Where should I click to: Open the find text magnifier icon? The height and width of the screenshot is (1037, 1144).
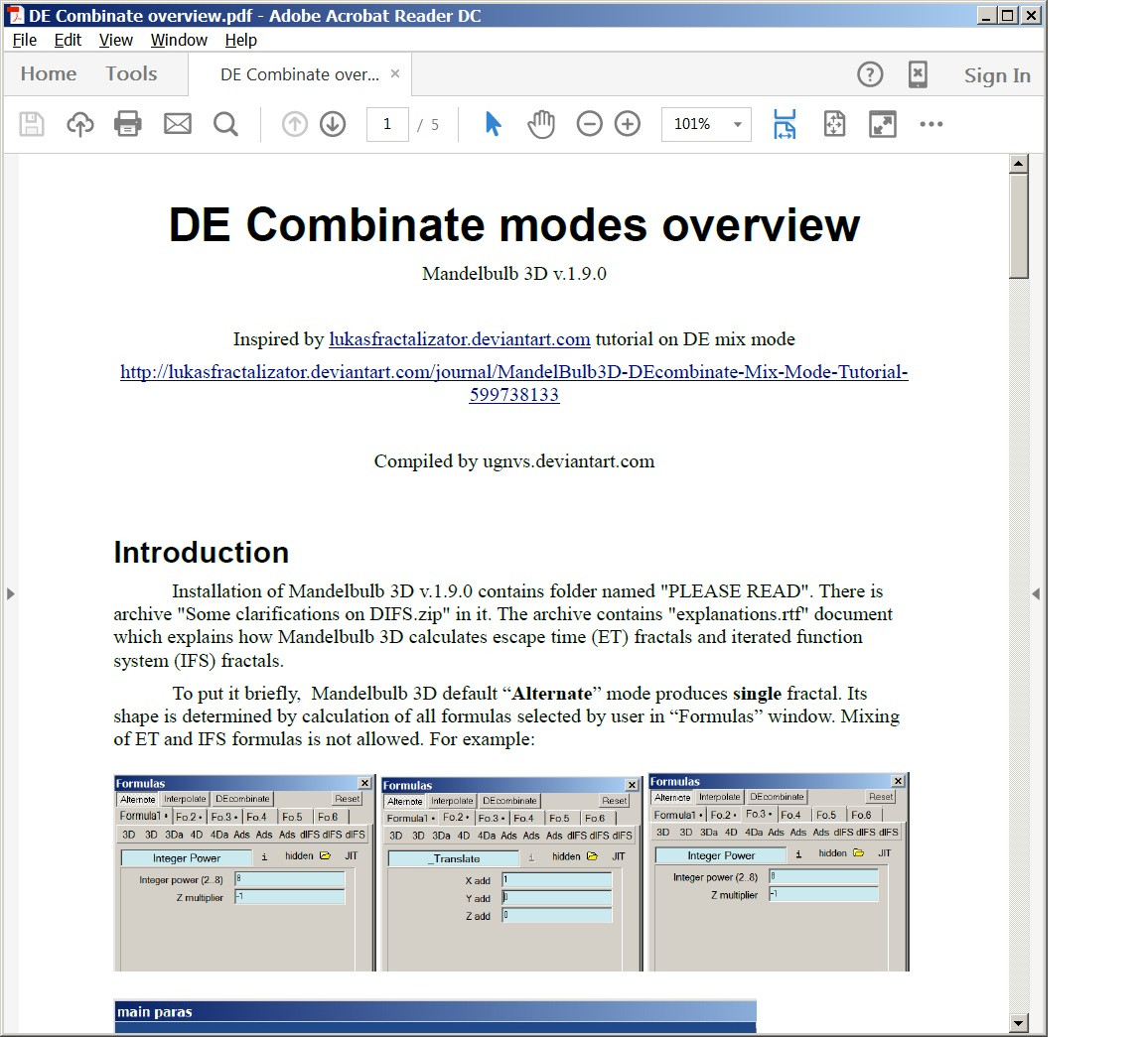click(225, 124)
